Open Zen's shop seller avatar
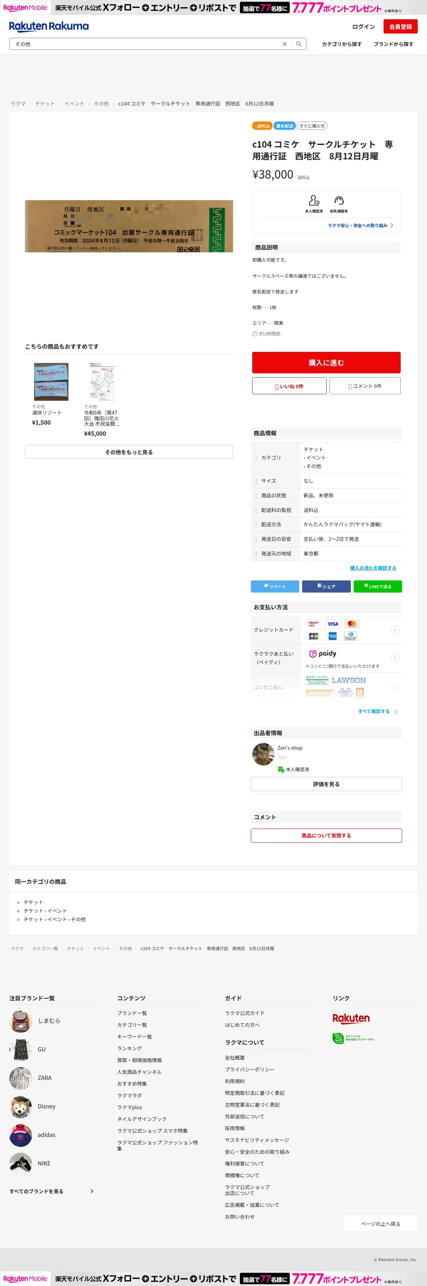Image resolution: width=427 pixels, height=1286 pixels. point(263,754)
